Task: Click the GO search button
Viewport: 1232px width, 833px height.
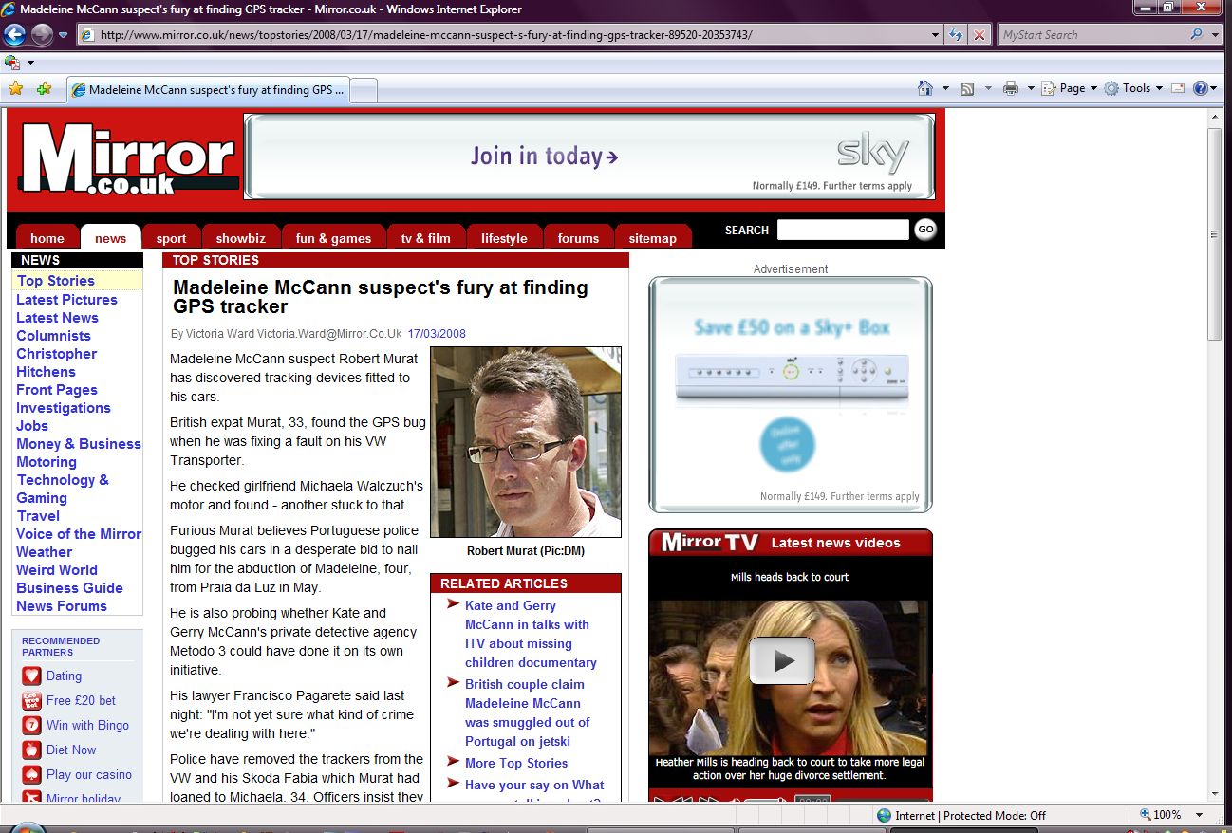Action: 925,230
